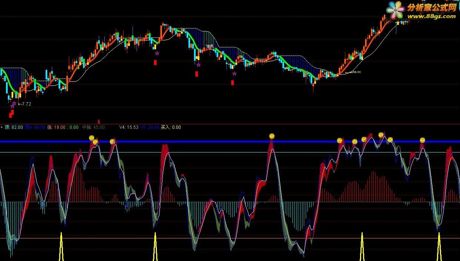Click the lone sad-face marker on the central indicator peak
Screen dimensions: 460x261
tap(272, 136)
